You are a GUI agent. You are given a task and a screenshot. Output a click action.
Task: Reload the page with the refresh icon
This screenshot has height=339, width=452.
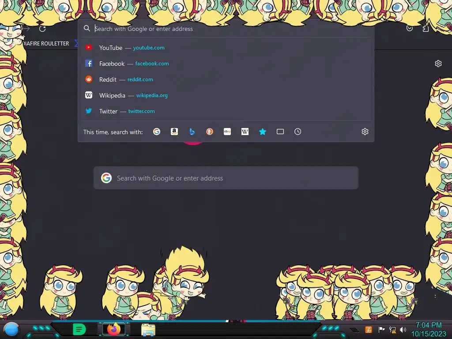(x=42, y=29)
